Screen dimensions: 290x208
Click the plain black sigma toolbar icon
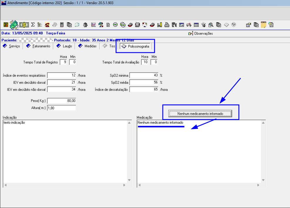[x=33, y=25]
